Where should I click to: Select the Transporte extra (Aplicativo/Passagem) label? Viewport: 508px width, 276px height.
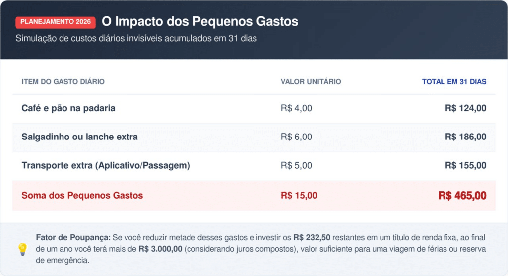106,166
